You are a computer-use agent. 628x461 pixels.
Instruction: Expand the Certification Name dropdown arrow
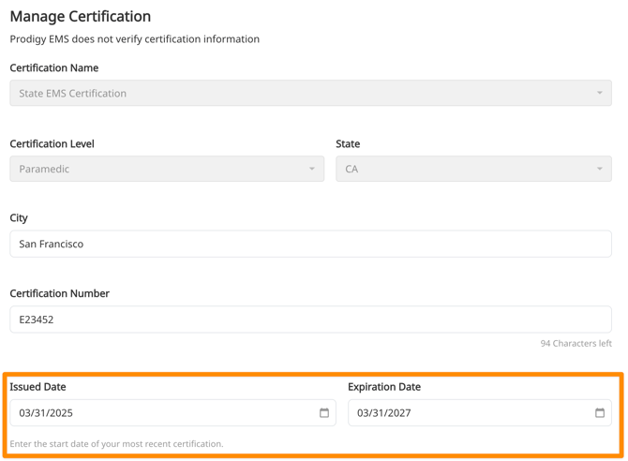click(x=600, y=93)
